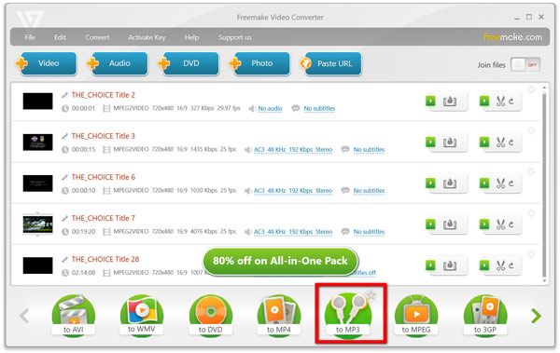Choose the to 3GP mobile format
Screen dimensions: 560x353
coord(484,314)
